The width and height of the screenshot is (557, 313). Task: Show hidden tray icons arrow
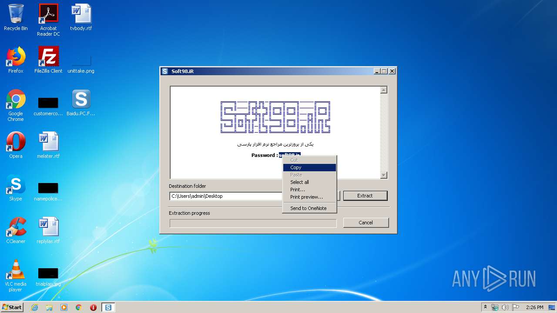tap(485, 307)
